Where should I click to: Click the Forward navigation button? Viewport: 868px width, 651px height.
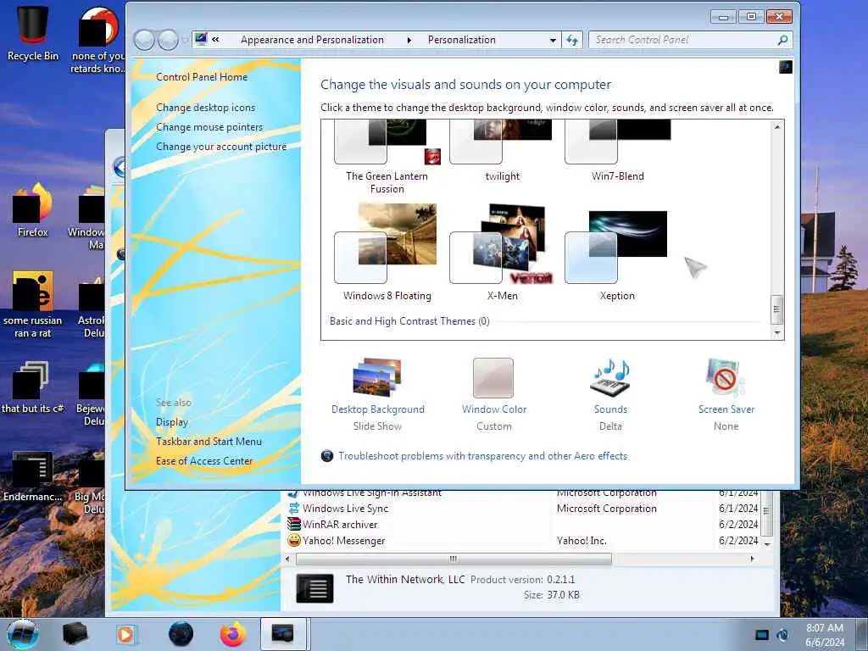point(169,40)
